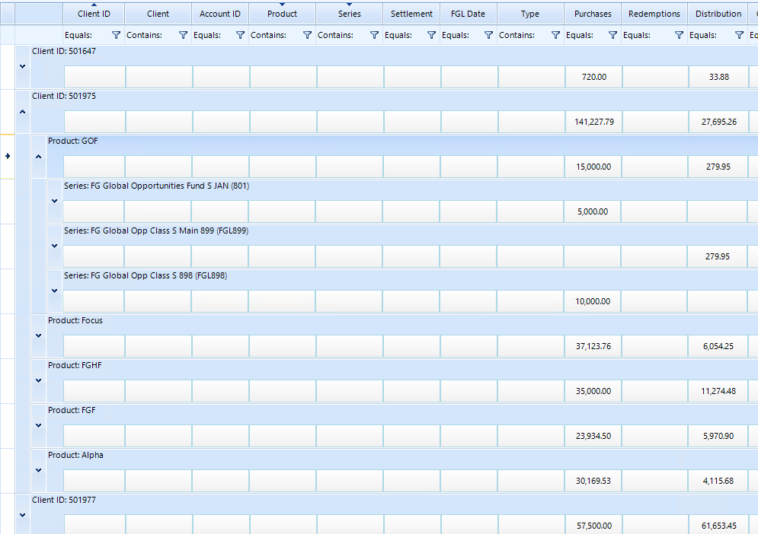Viewport: 758px width, 534px height.
Task: Select the 33.88 distribution cell
Action: click(718, 77)
